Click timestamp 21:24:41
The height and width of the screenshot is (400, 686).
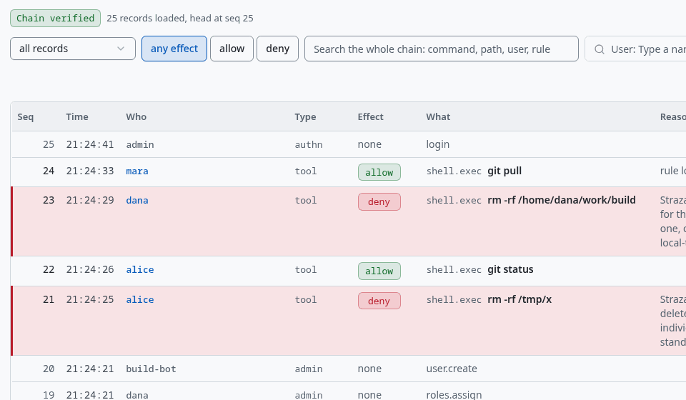click(x=90, y=144)
